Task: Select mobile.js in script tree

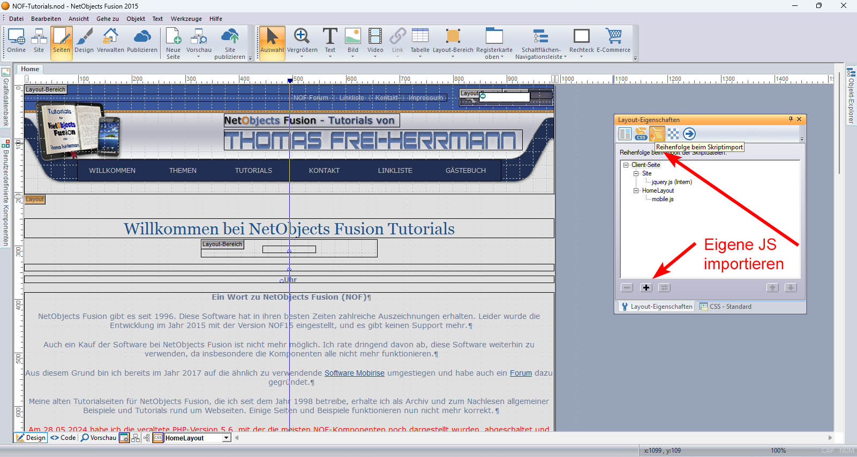Action: (663, 199)
